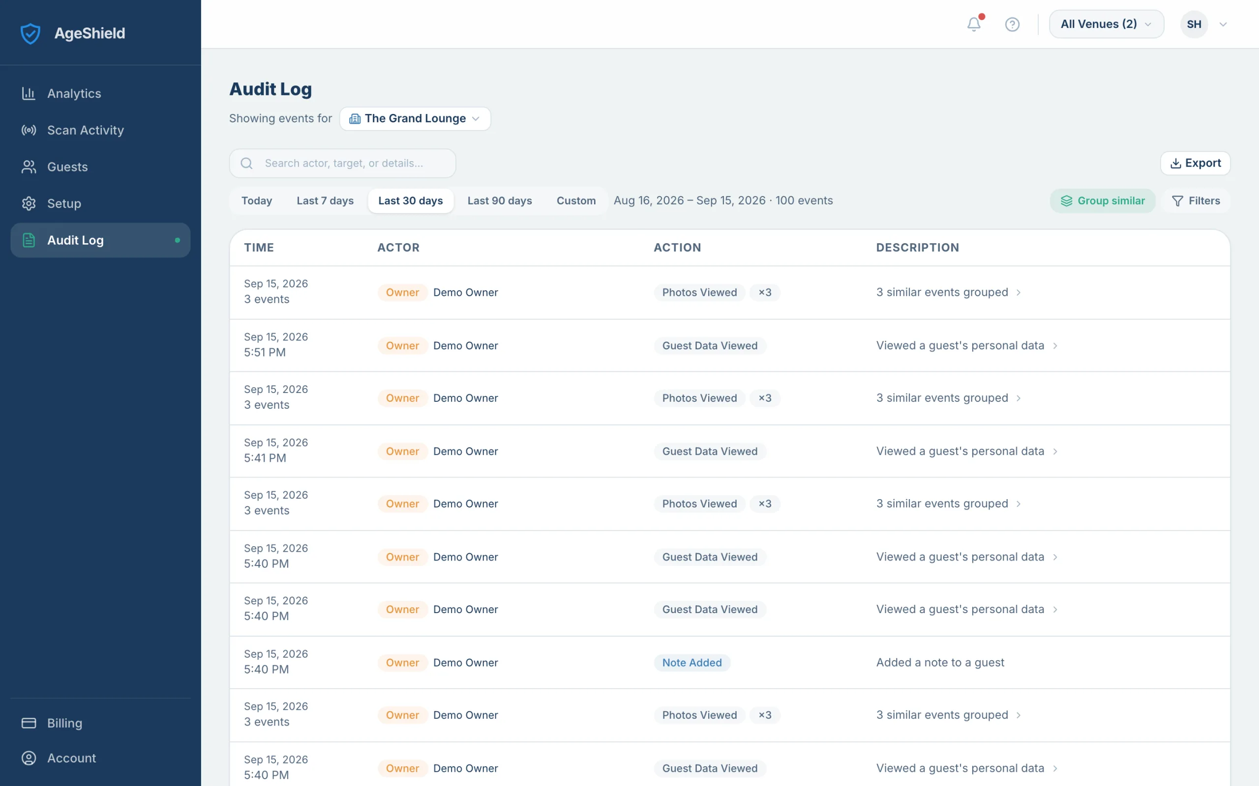Open the notifications bell
The height and width of the screenshot is (786, 1259).
974,24
